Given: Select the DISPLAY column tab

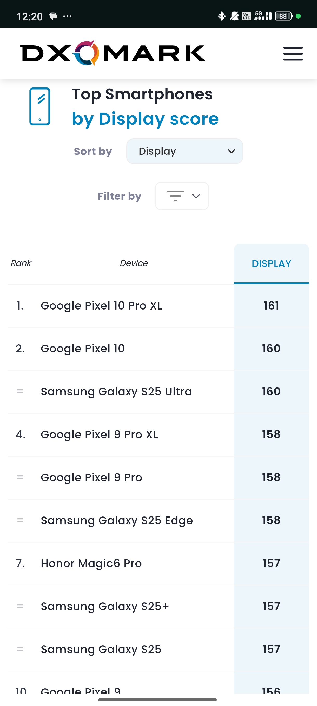Looking at the screenshot, I should pyautogui.click(x=271, y=264).
